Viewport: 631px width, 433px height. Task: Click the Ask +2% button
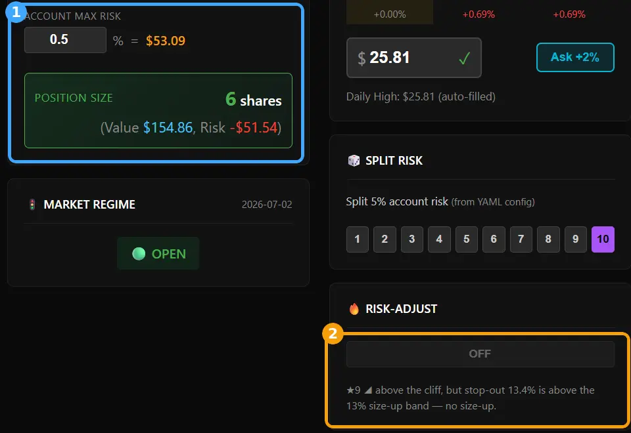(x=575, y=58)
